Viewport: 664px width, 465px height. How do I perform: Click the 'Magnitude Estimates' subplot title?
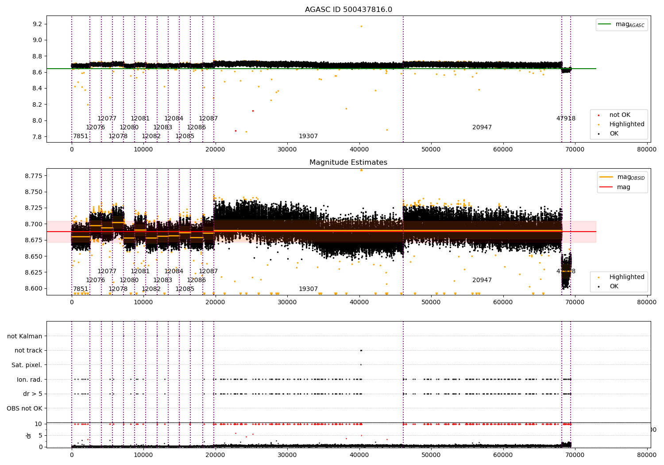tap(348, 163)
